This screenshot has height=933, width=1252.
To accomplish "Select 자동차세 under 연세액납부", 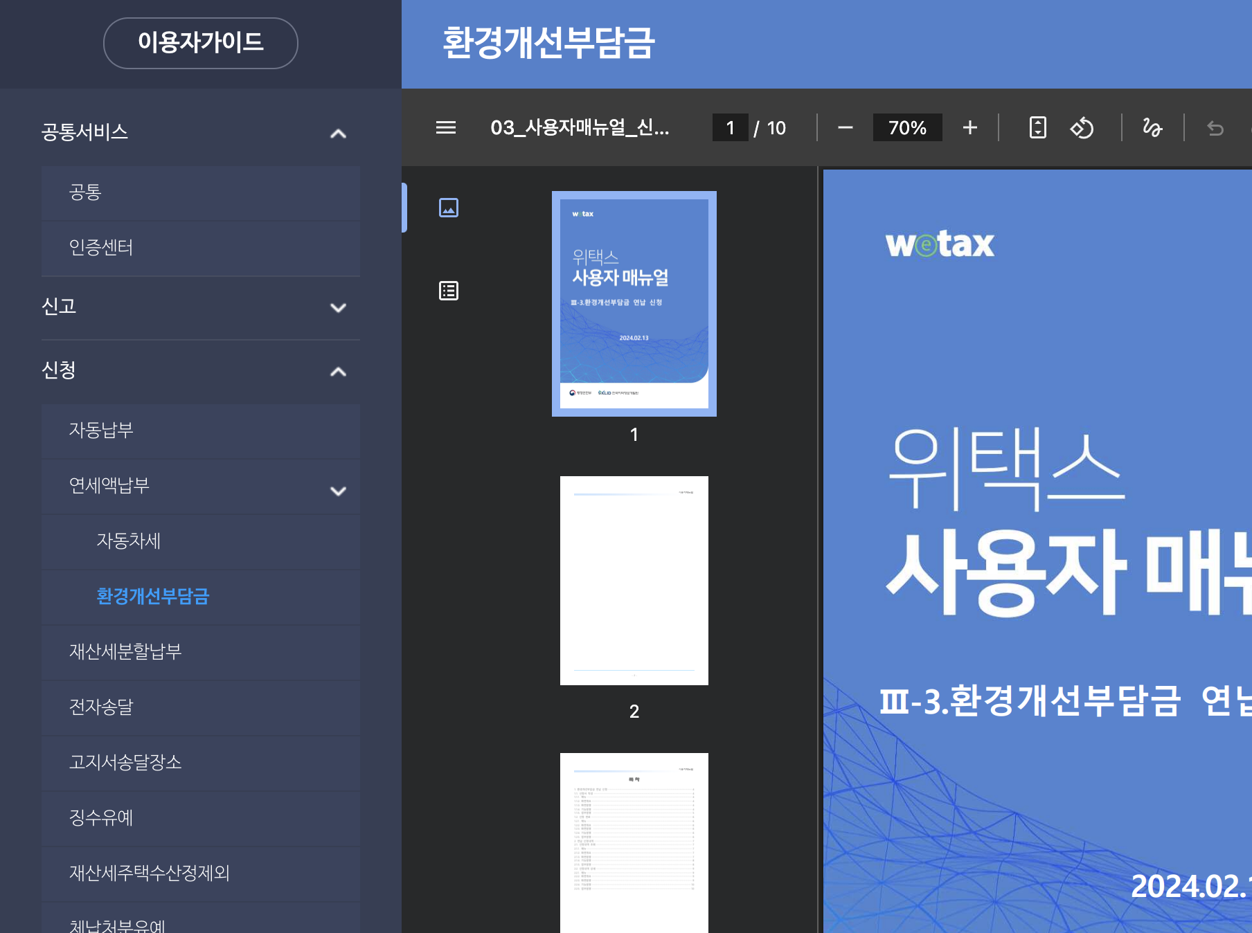I will 201,541.
